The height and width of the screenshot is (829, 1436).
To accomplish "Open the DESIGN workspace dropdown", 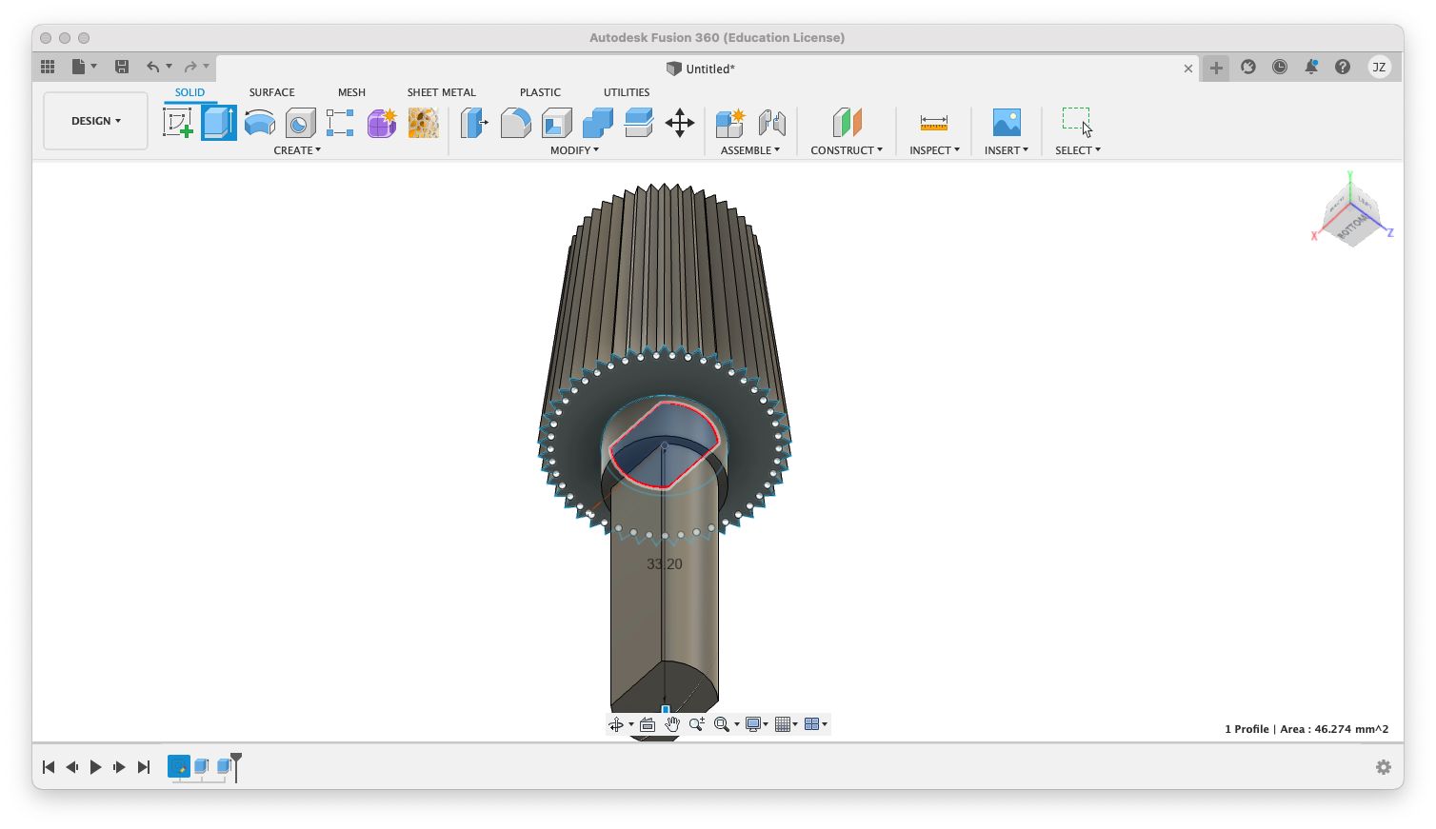I will [x=96, y=121].
